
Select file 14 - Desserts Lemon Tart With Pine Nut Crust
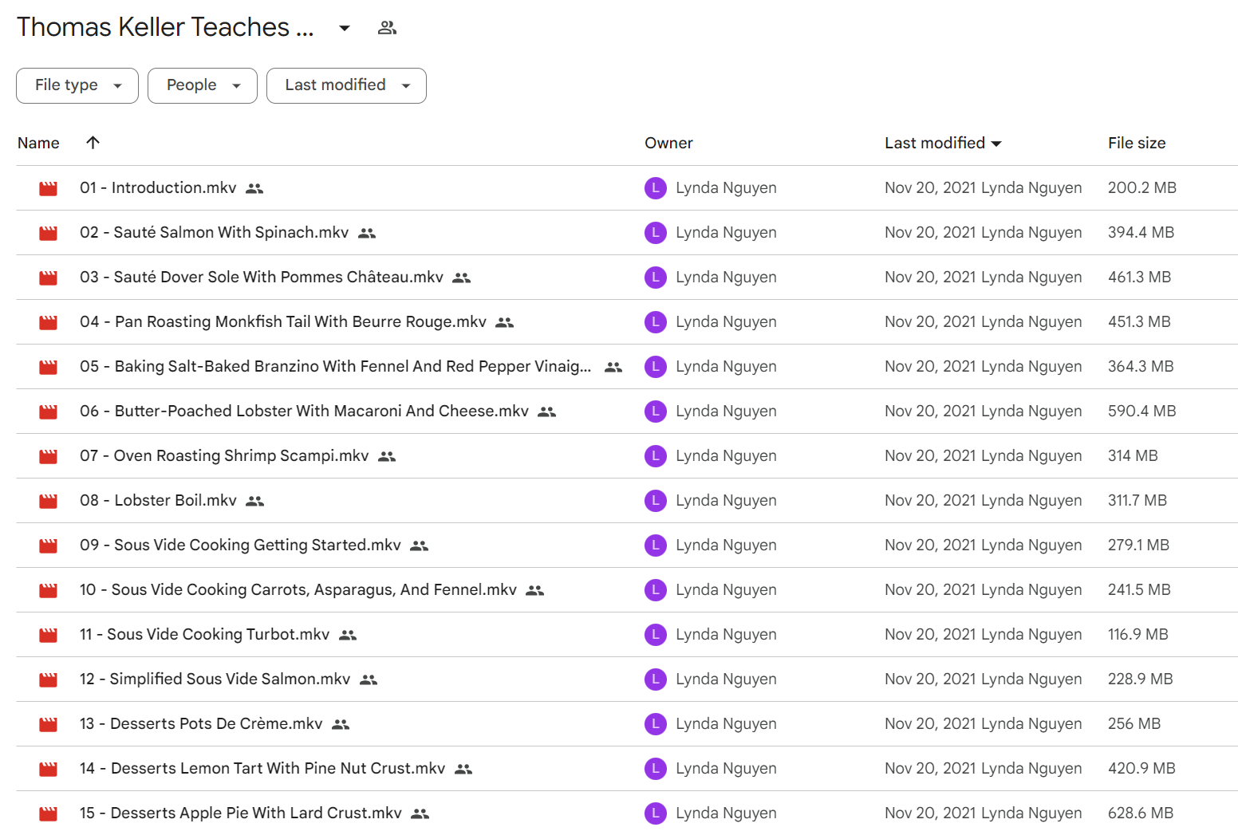262,769
